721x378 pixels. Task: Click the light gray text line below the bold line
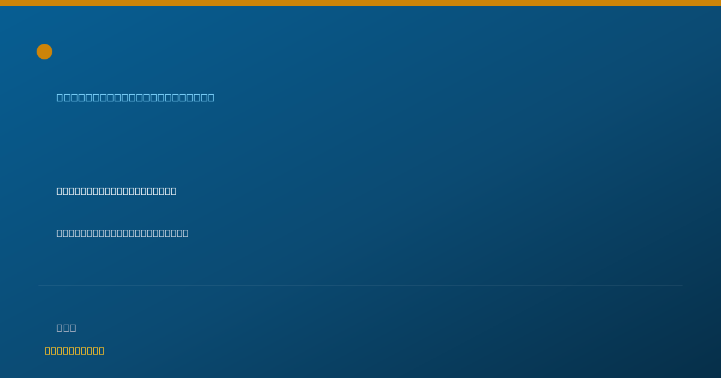pyautogui.click(x=123, y=233)
